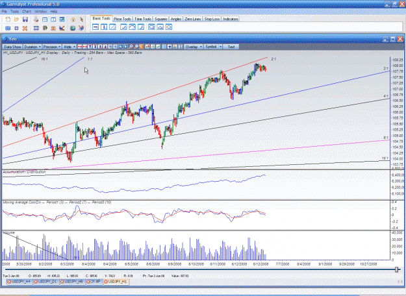This screenshot has height=296, width=406.
Task: Open the Overlay dropdown
Action: (x=193, y=47)
